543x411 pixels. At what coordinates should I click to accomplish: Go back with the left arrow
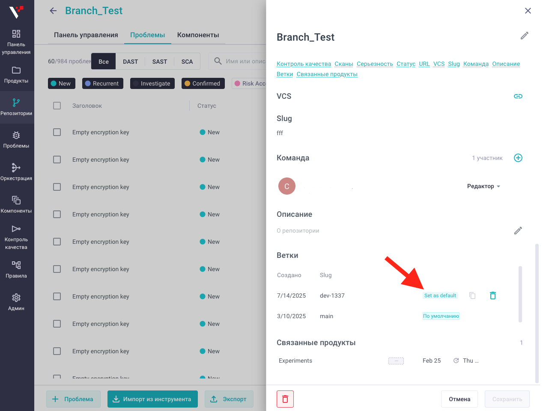53,11
